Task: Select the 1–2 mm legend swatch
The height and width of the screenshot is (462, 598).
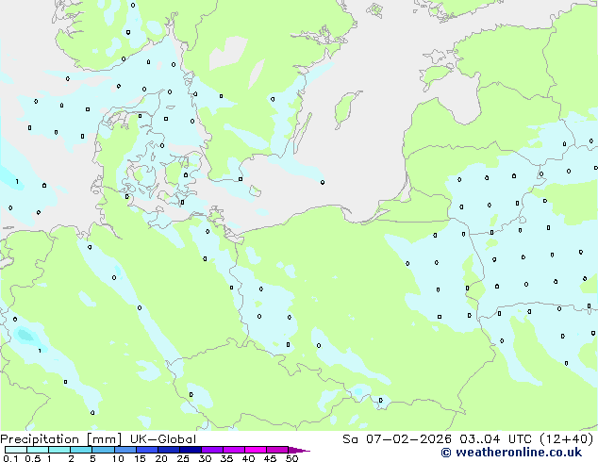Action: tap(59, 450)
